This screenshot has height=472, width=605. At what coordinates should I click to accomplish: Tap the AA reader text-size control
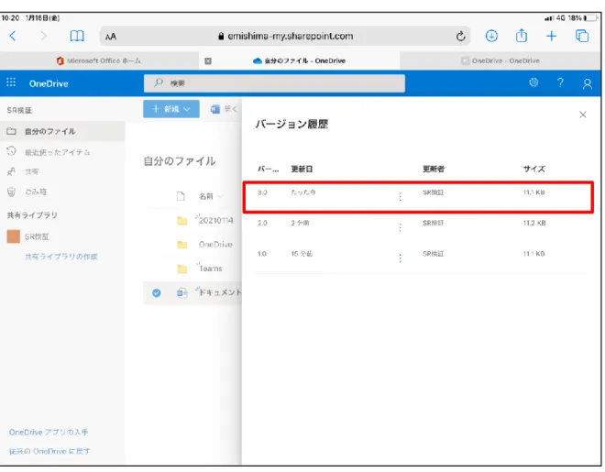pos(111,37)
